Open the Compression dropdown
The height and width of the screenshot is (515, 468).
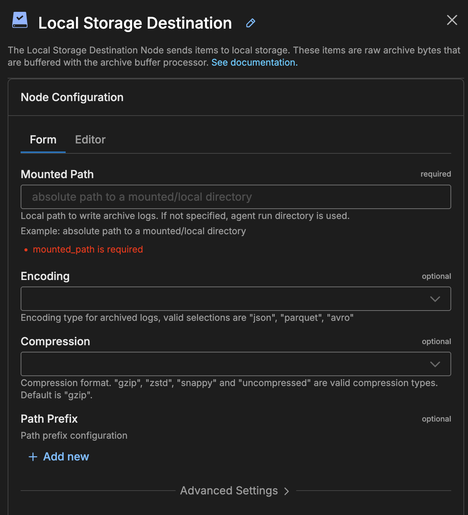[225, 364]
